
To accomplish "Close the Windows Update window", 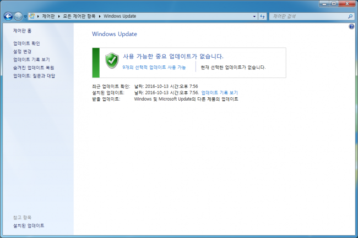I will (x=348, y=4).
